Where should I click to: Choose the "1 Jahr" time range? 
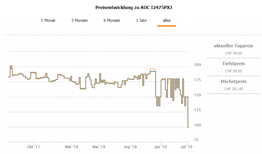(x=141, y=20)
